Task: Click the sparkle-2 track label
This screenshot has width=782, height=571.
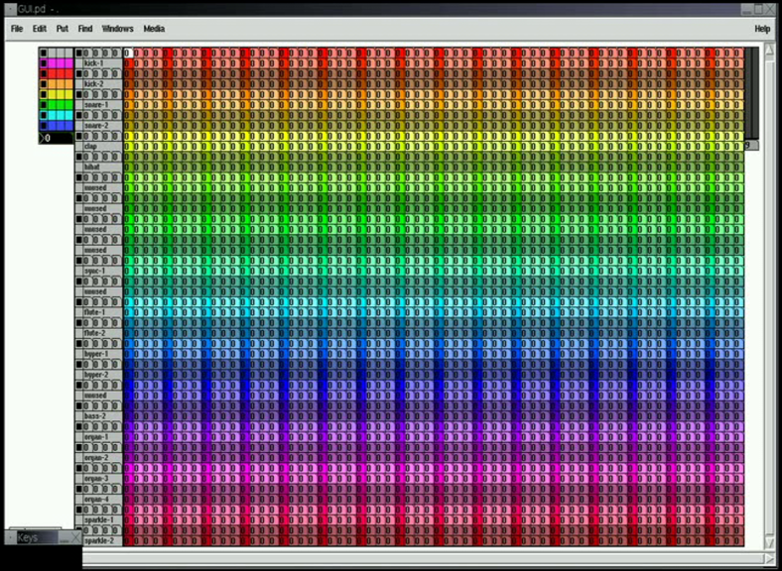Action: point(99,541)
